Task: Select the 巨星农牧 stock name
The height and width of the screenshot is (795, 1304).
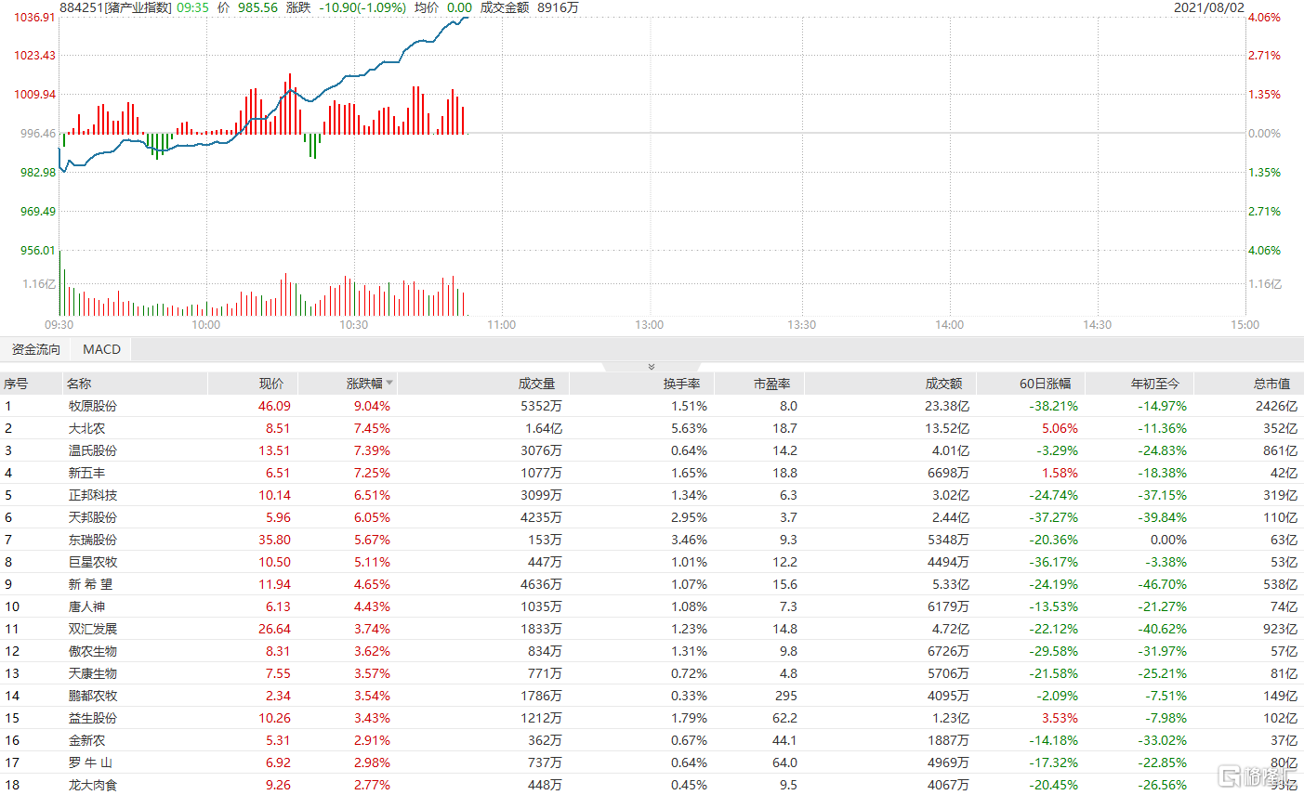Action: point(93,562)
